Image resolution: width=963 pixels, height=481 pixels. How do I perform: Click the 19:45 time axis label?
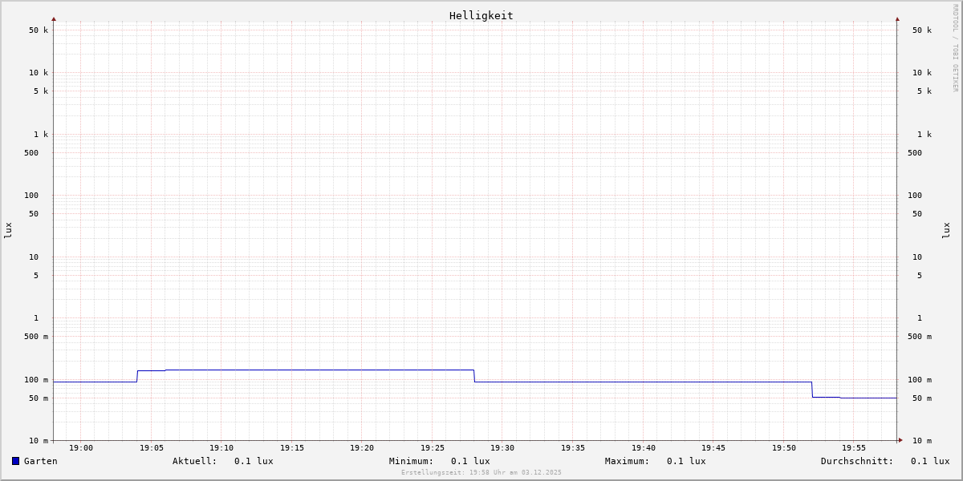tap(713, 448)
